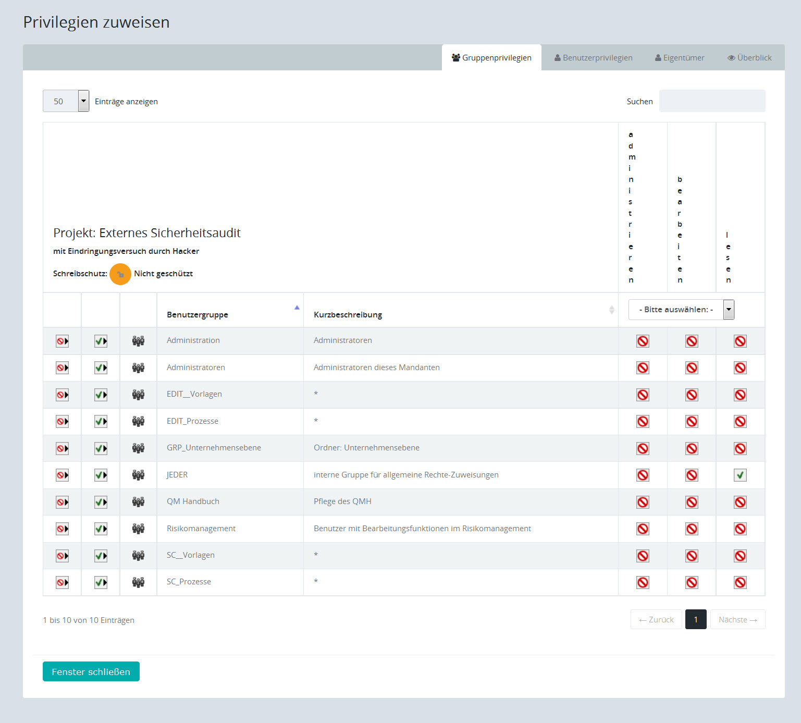Toggle edit permission for EDIT_Prozesse group

click(692, 422)
